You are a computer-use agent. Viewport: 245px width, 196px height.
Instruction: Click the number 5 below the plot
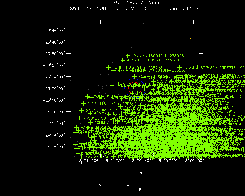coord(100,185)
